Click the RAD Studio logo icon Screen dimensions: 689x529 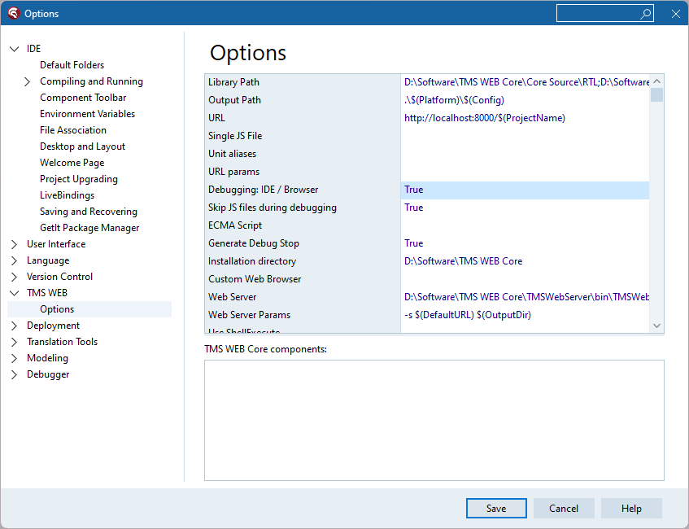click(x=14, y=13)
